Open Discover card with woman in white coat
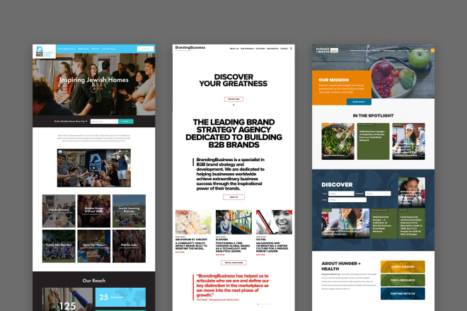This screenshot has width=467, height=311. coord(412,192)
